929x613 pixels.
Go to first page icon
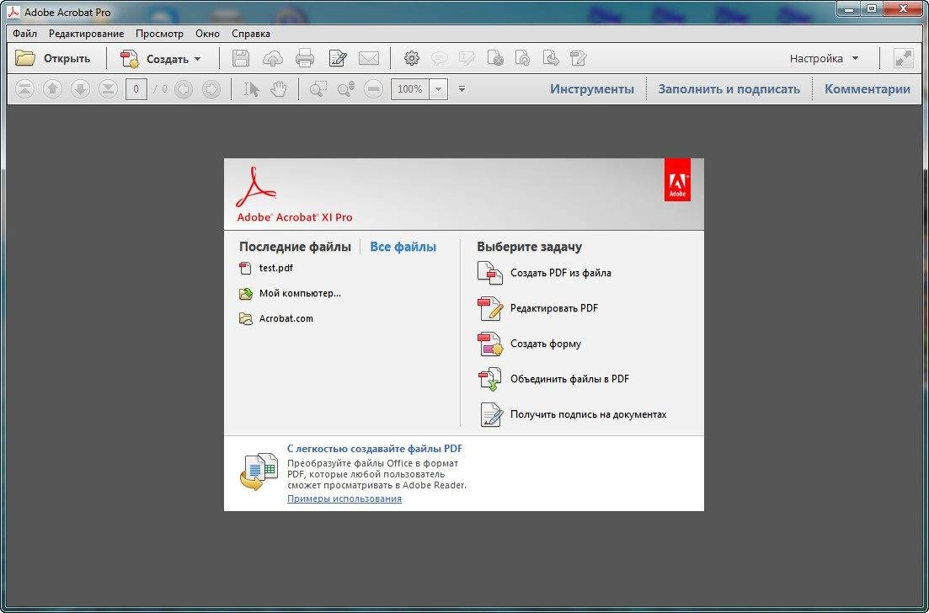pos(24,89)
